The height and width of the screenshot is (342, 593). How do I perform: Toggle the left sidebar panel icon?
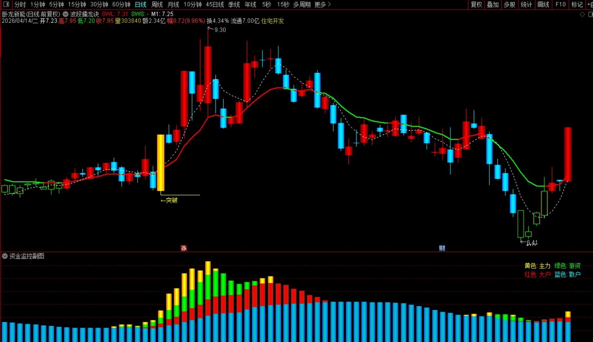tap(6, 5)
